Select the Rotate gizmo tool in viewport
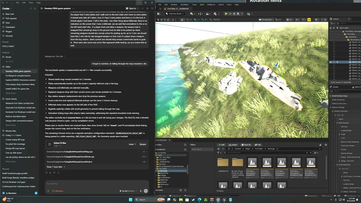361x203 pixels. point(165,20)
